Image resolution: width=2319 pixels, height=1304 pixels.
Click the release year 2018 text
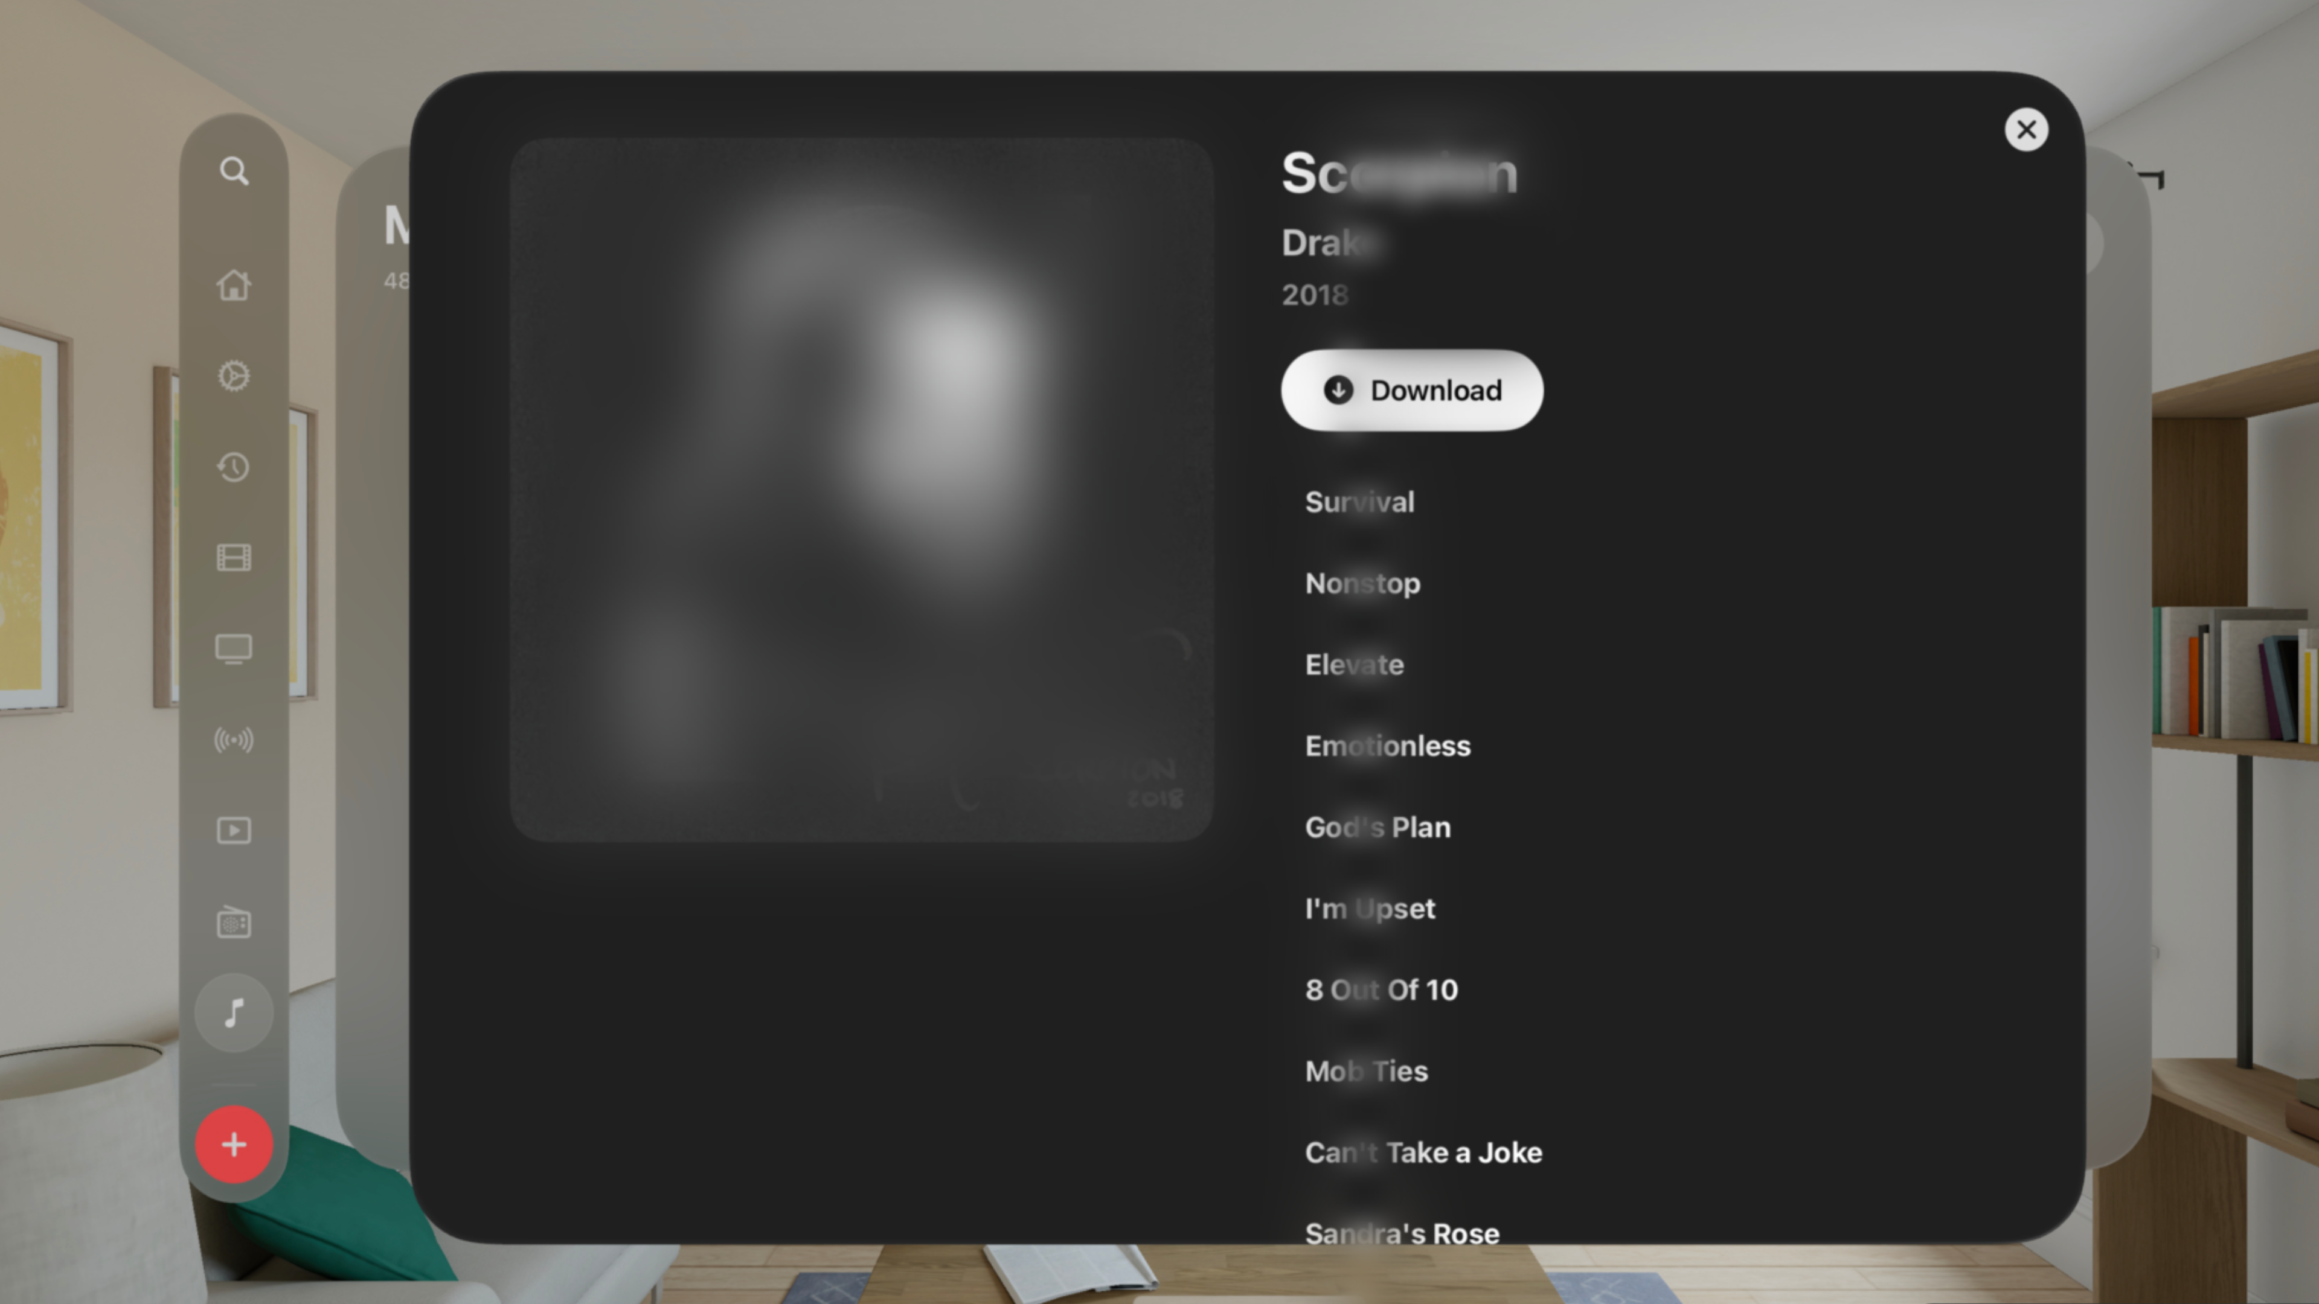coord(1314,295)
